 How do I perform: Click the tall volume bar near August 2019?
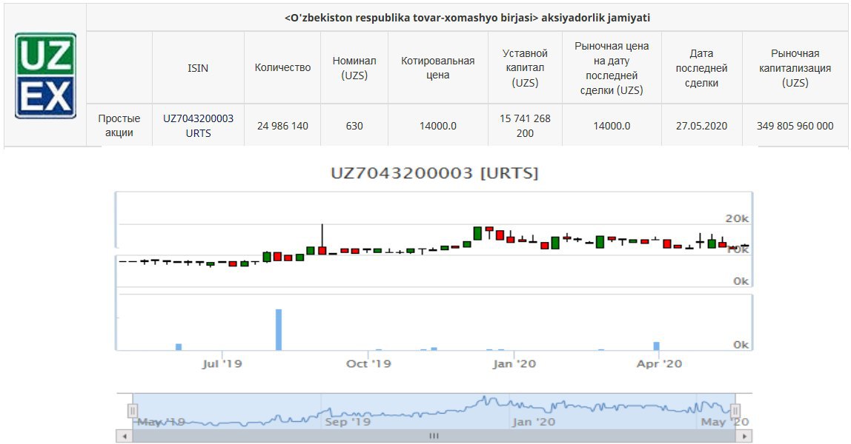[279, 329]
